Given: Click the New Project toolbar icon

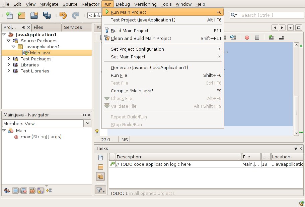Looking at the screenshot, I should [x=21, y=15].
